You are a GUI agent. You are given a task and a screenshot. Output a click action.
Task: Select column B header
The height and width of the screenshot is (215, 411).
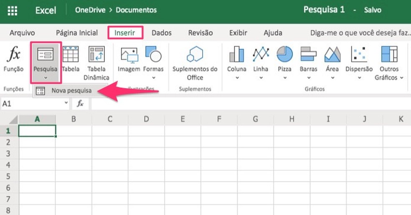click(x=74, y=119)
